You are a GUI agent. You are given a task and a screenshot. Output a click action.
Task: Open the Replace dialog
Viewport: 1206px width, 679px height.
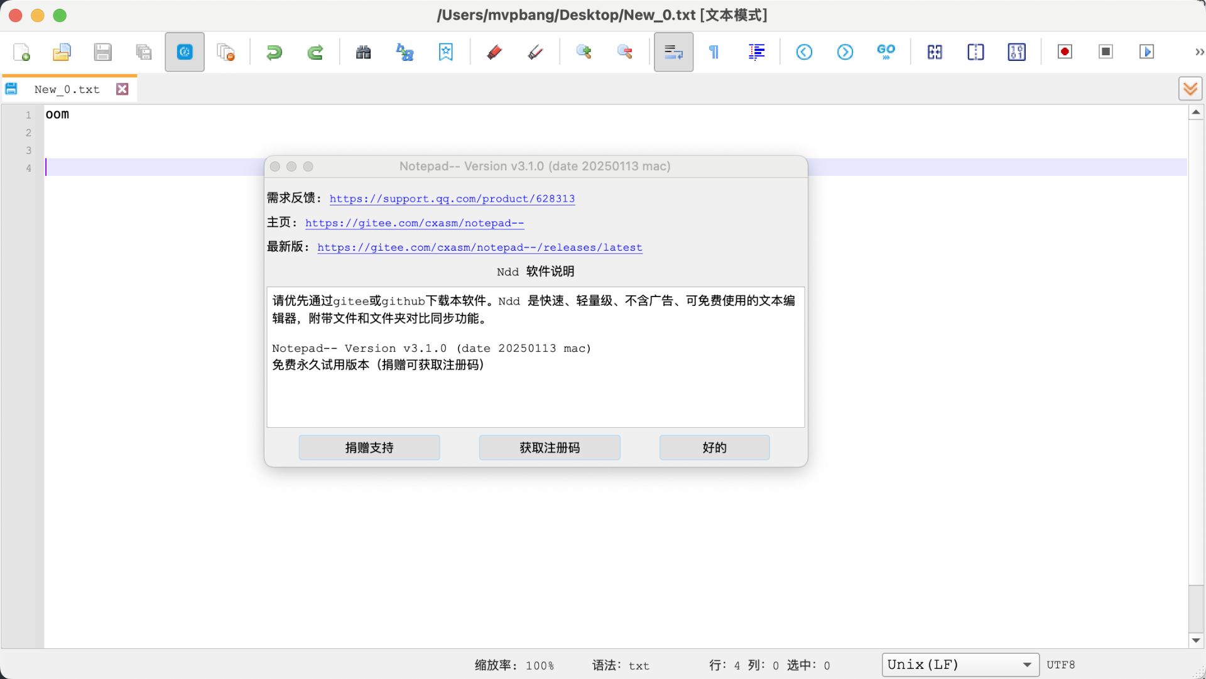click(404, 52)
